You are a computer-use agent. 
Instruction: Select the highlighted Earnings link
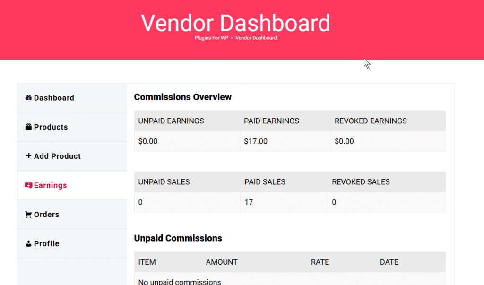tap(49, 185)
